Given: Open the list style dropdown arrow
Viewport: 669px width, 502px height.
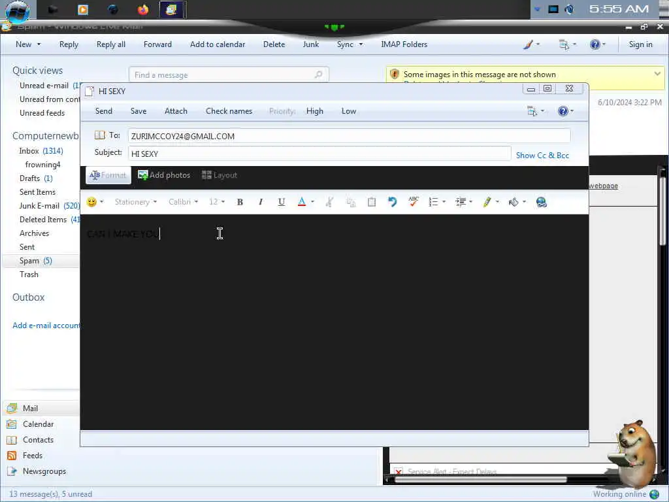Looking at the screenshot, I should pyautogui.click(x=444, y=202).
